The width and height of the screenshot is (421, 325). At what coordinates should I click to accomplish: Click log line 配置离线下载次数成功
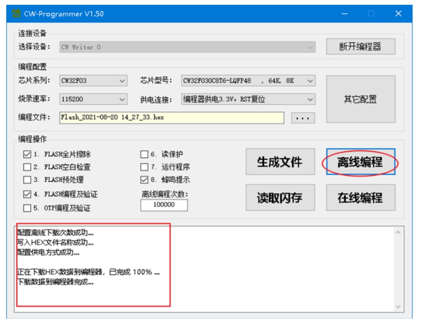55,232
